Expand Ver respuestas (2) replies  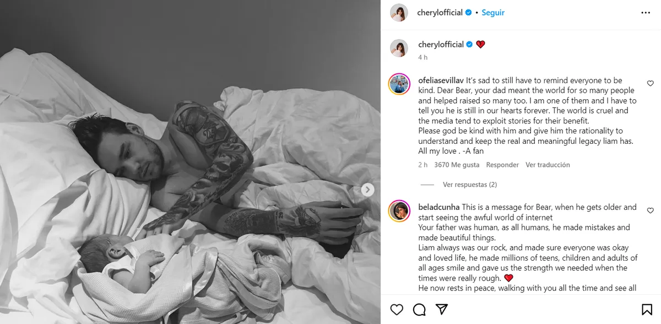pos(470,185)
